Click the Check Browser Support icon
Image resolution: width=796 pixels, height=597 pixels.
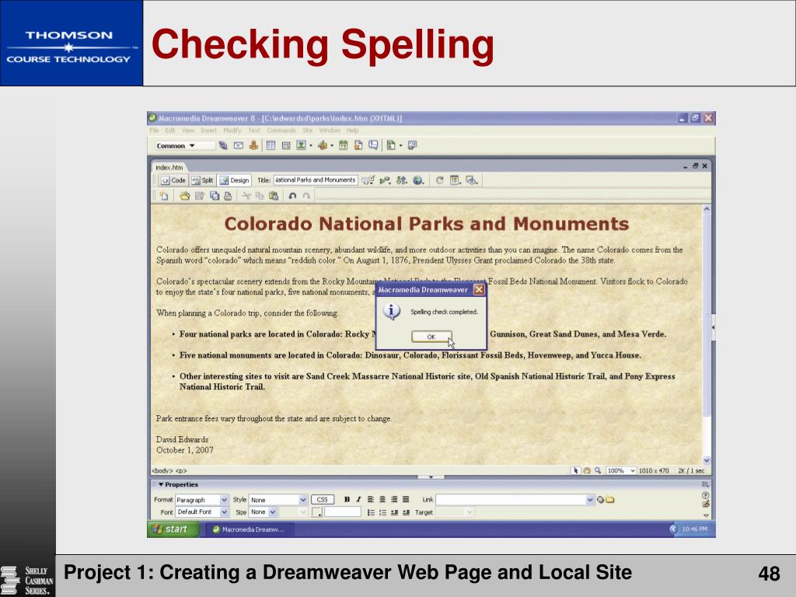point(368,180)
